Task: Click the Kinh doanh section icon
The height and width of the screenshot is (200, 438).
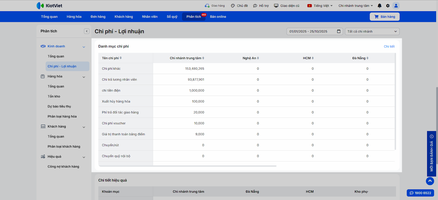Action: pos(43,46)
